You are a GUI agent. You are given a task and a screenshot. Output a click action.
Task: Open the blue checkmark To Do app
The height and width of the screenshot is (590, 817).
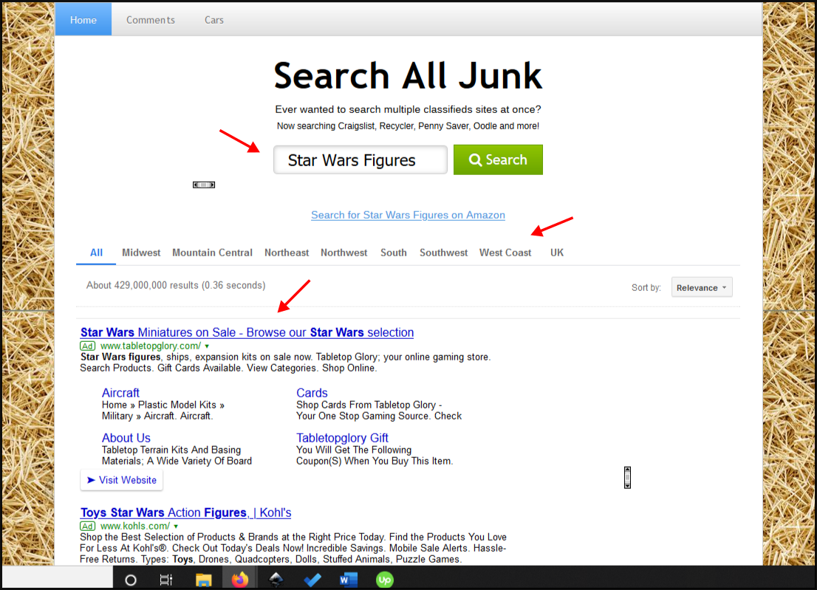pyautogui.click(x=312, y=580)
